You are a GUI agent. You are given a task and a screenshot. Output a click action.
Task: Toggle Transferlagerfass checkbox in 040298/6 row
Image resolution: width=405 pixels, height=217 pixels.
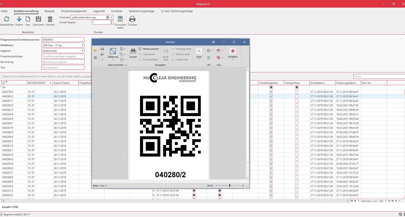pos(271,177)
